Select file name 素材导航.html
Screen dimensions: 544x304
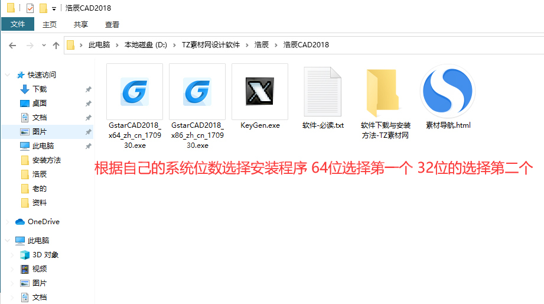[448, 125]
